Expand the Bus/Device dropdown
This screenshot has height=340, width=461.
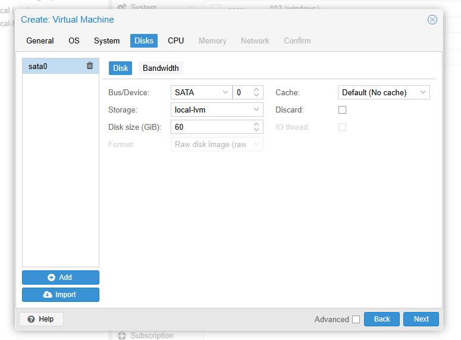(x=225, y=92)
